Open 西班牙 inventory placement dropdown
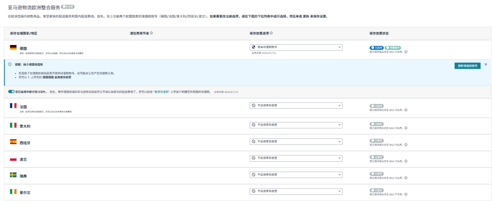Image resolution: width=492 pixels, height=204 pixels. (x=296, y=142)
